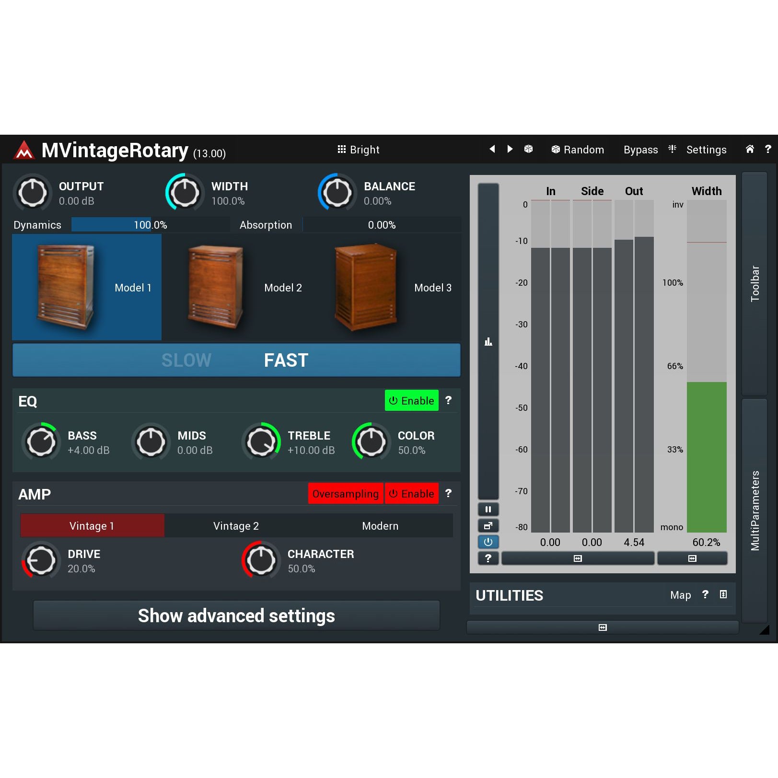Expand the Utilities panel bottom bar
778x778 pixels.
coord(602,627)
